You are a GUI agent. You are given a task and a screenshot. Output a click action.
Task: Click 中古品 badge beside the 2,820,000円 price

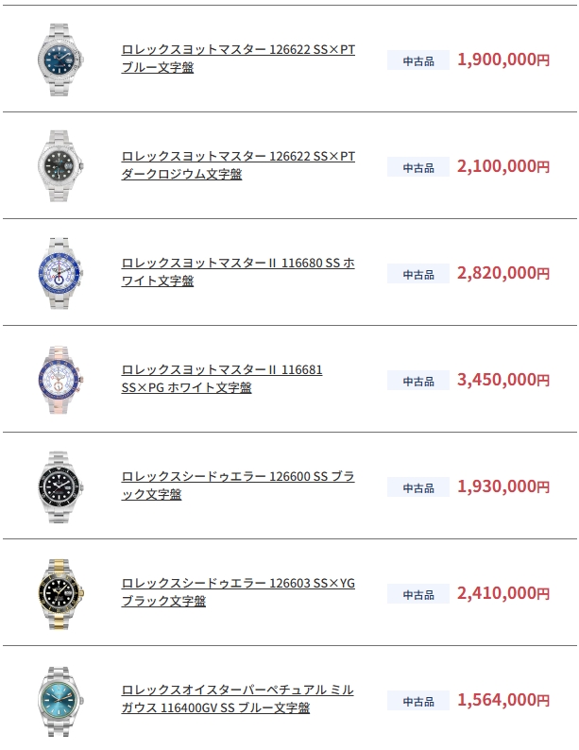(418, 274)
